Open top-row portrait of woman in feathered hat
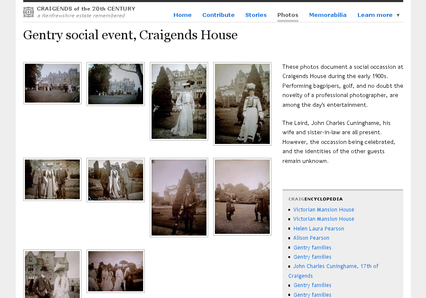426x298 pixels. (179, 101)
